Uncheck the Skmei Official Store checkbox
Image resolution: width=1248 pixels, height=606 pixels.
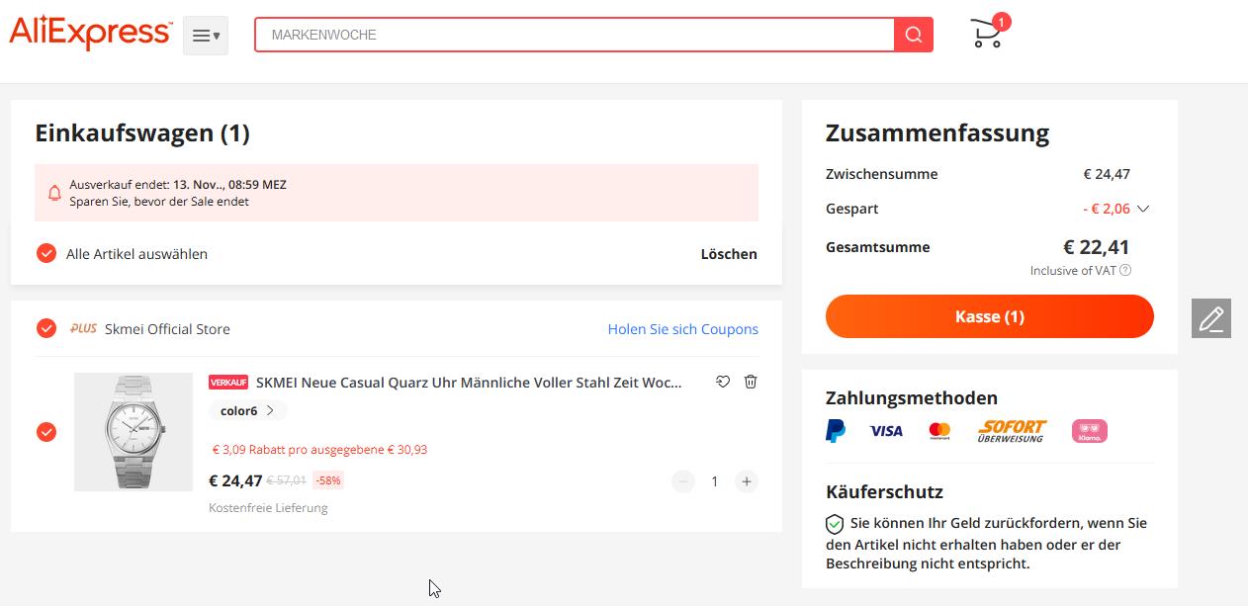click(x=46, y=328)
